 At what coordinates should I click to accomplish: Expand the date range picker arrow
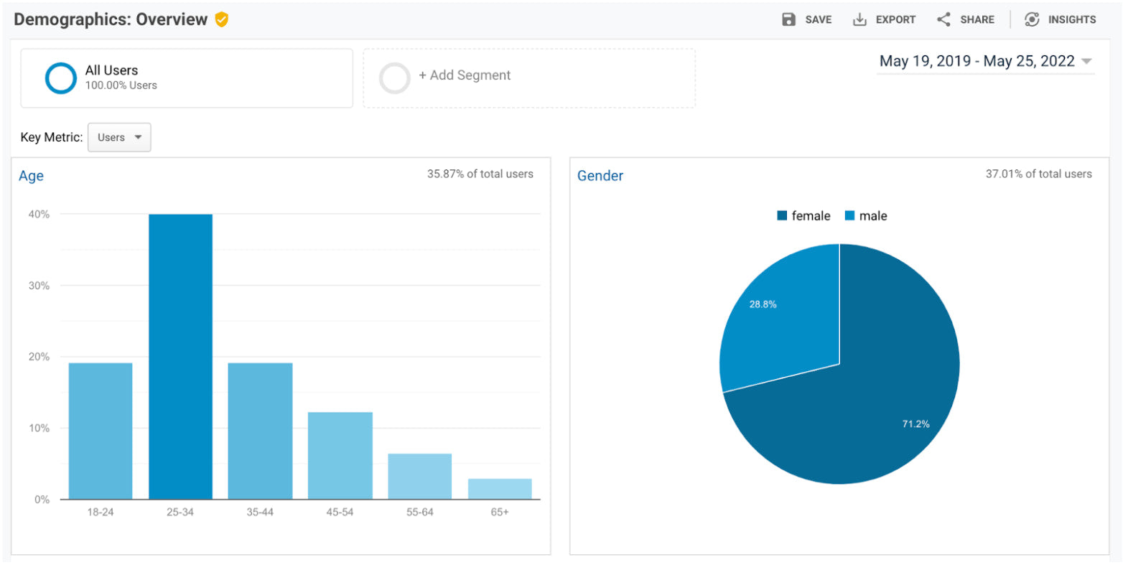click(x=1086, y=62)
